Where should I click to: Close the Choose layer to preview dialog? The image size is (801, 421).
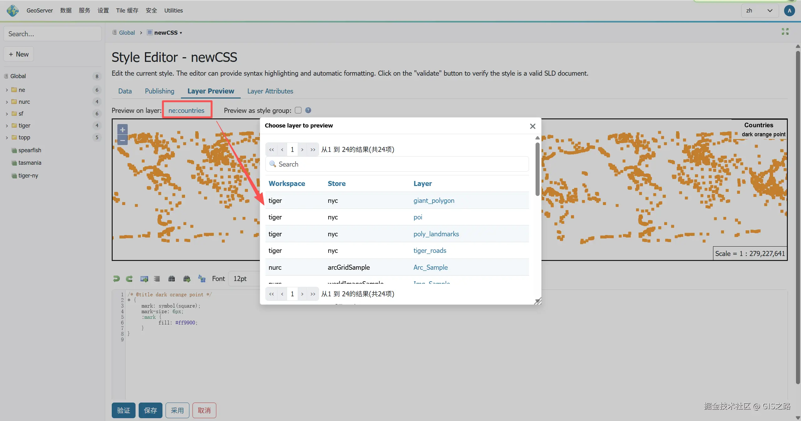[532, 126]
